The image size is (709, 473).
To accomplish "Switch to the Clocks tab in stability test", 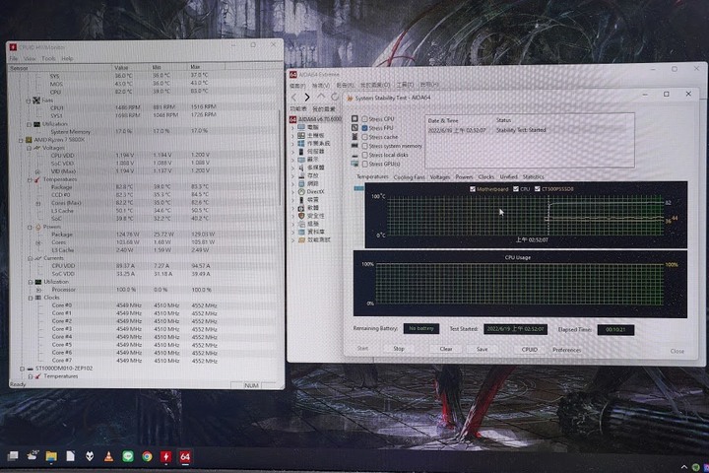I will (486, 177).
